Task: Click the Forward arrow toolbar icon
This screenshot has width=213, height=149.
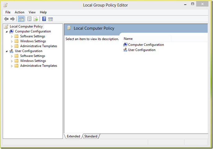Action: pyautogui.click(x=12, y=19)
